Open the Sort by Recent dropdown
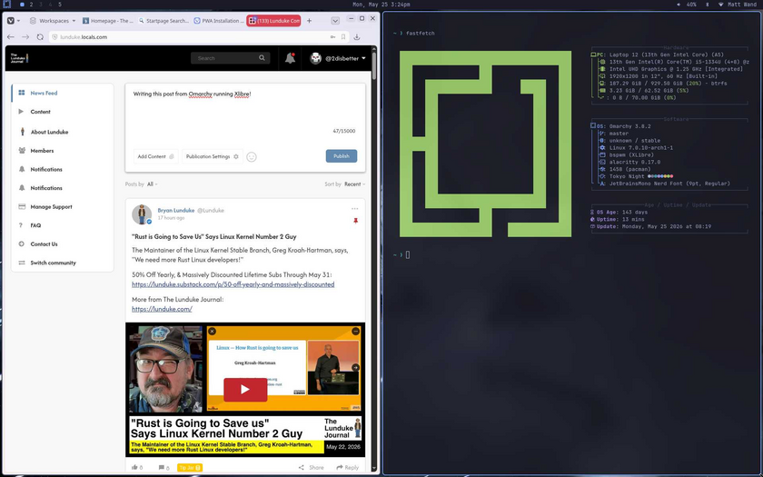 pos(355,184)
